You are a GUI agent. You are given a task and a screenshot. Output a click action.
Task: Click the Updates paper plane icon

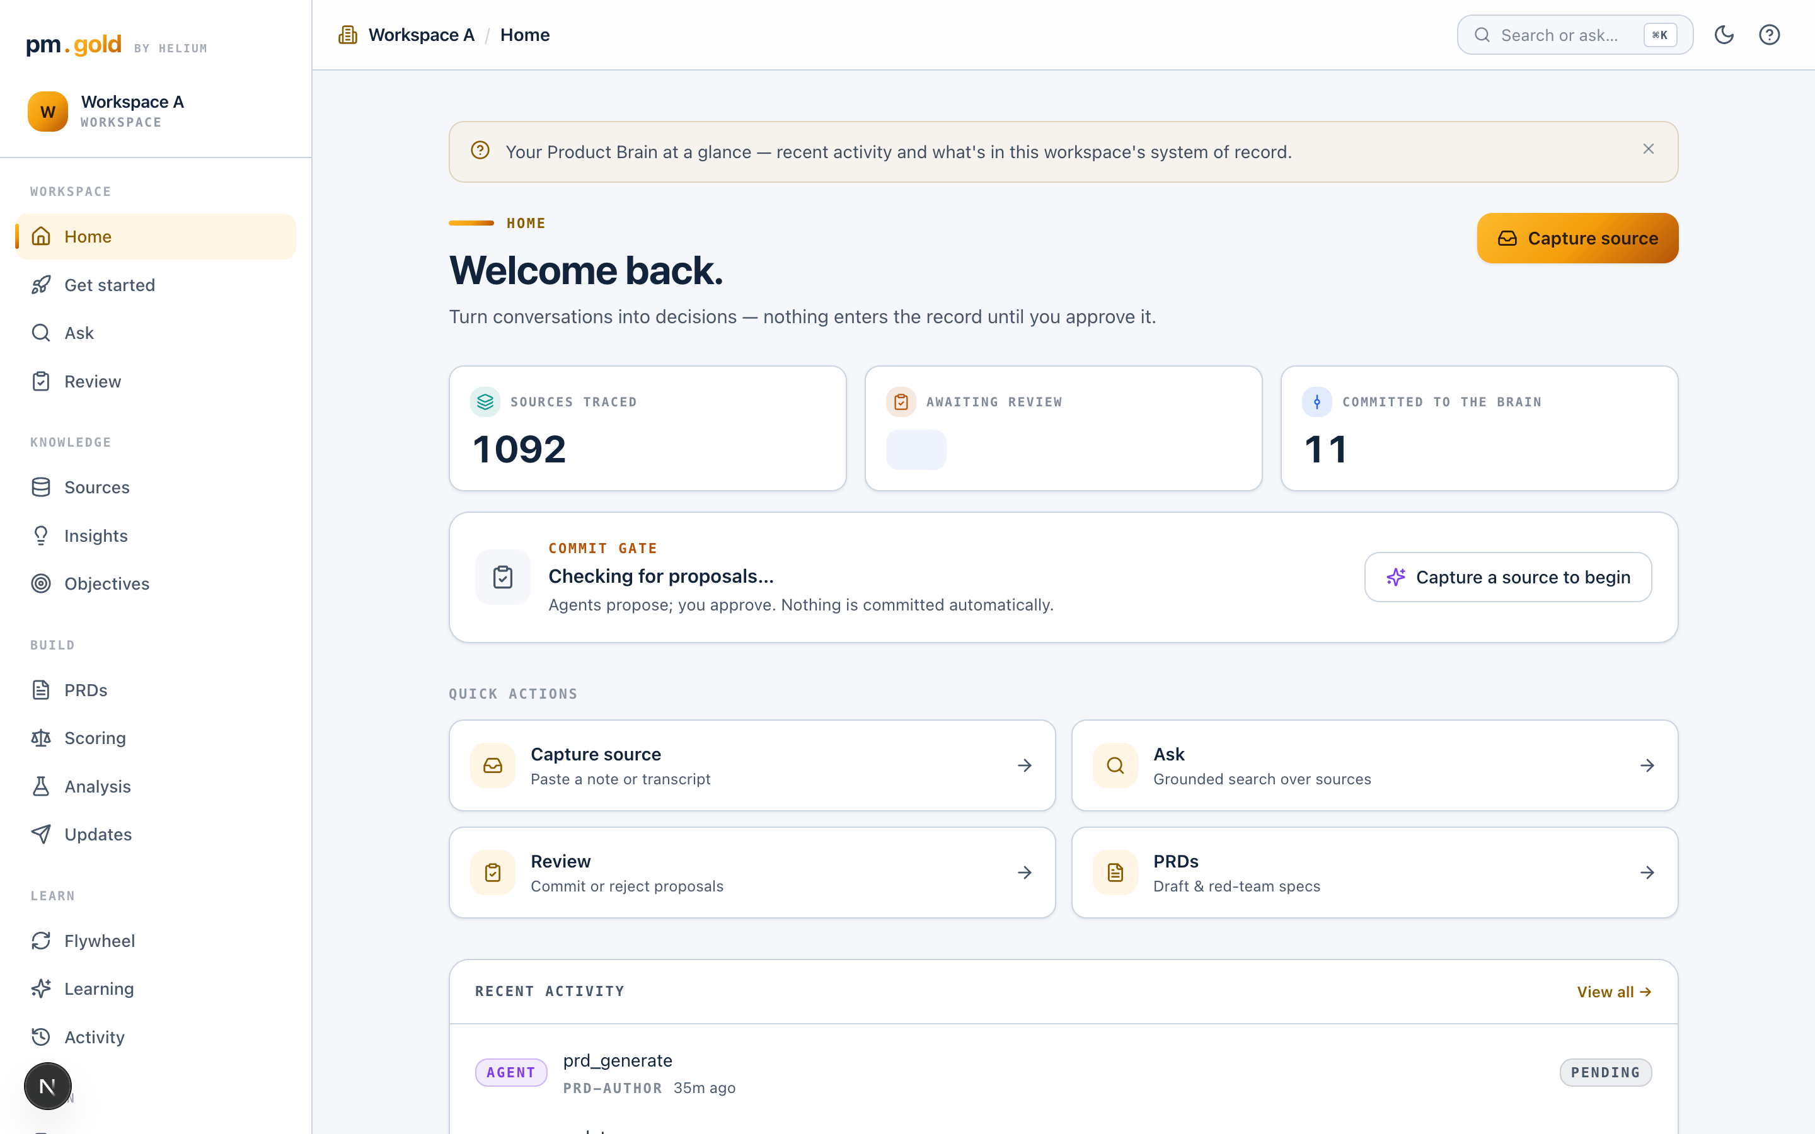[x=41, y=834]
